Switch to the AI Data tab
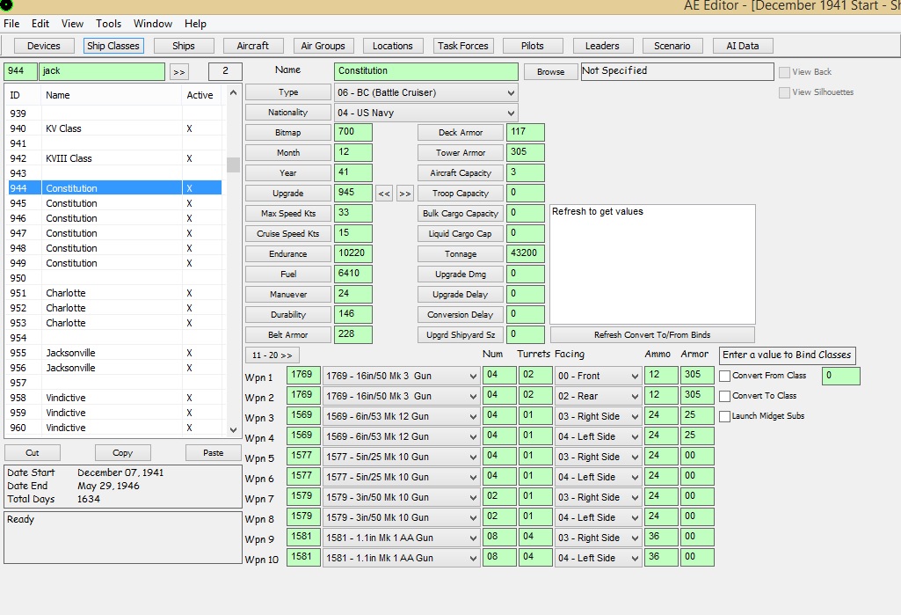The height and width of the screenshot is (615, 901). tap(743, 46)
